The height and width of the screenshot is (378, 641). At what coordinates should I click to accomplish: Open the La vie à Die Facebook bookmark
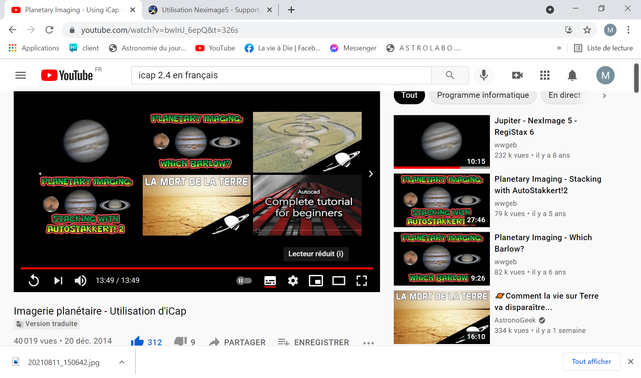(283, 48)
